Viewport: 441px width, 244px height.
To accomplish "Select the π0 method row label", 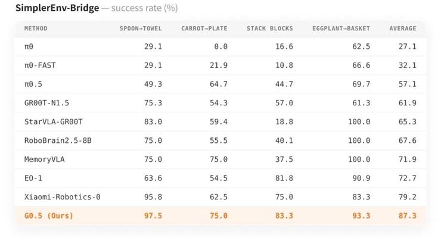I will pos(29,46).
